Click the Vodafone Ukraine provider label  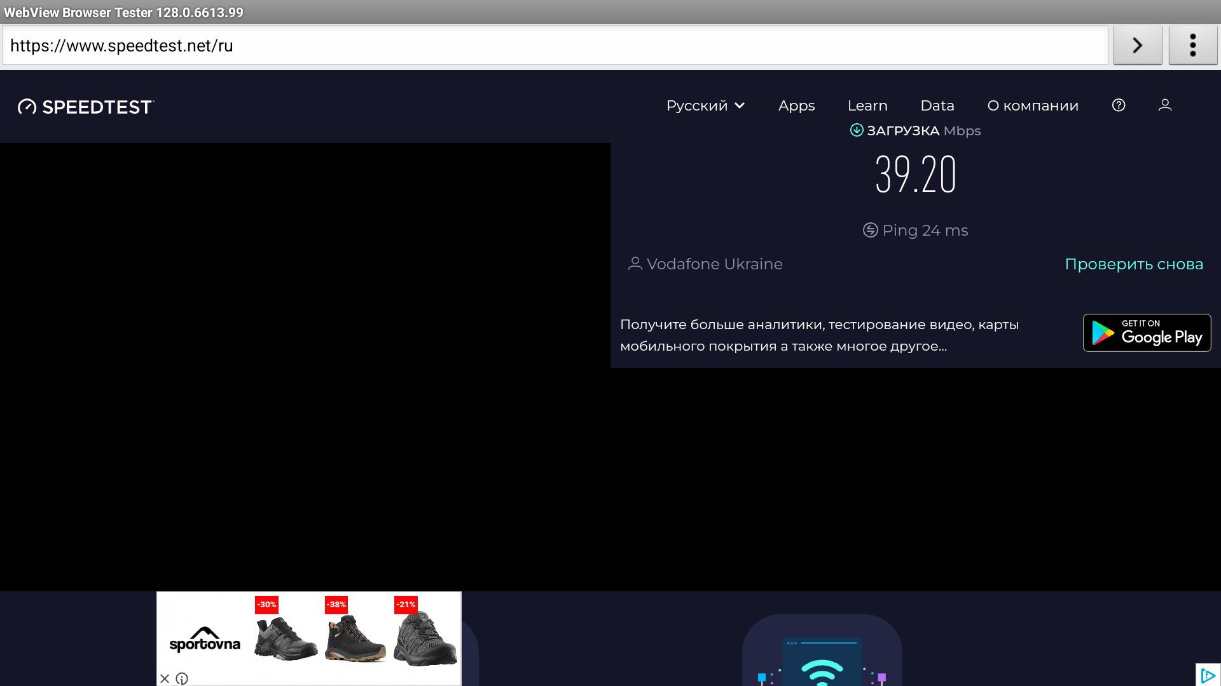tap(714, 264)
